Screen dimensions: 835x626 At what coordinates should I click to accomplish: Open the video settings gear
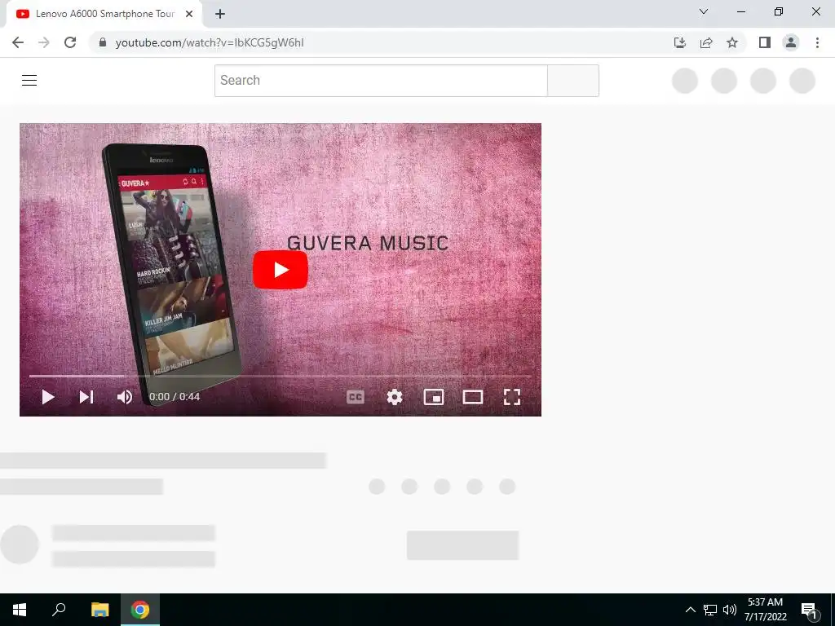pos(395,397)
